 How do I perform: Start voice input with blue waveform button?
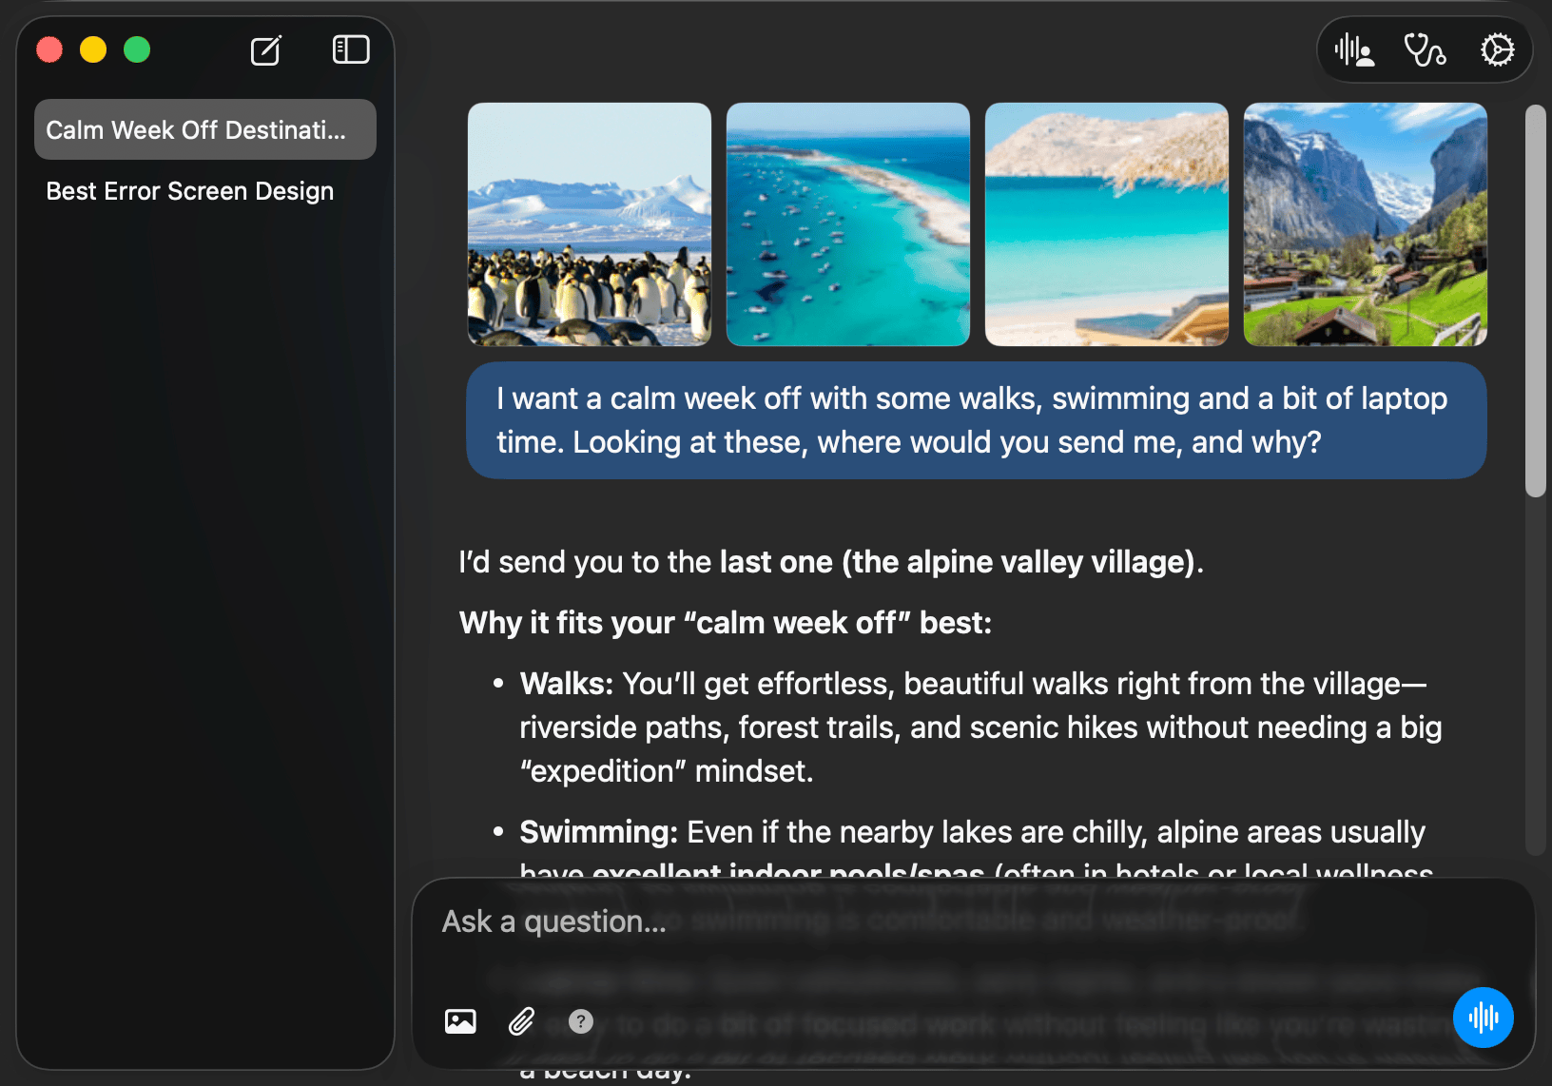click(x=1483, y=1018)
